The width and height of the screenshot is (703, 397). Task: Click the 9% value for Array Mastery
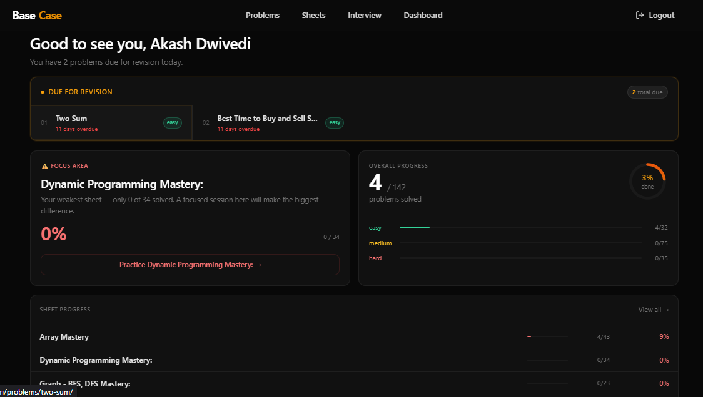664,336
